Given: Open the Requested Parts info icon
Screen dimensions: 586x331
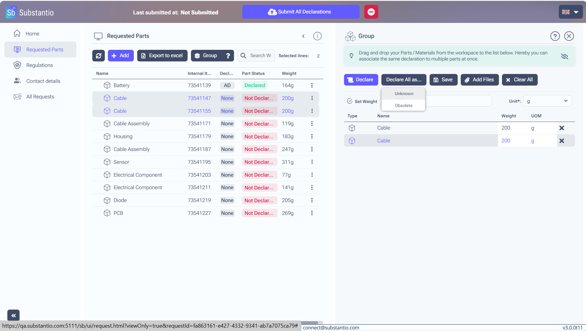Looking at the screenshot, I should (x=317, y=36).
